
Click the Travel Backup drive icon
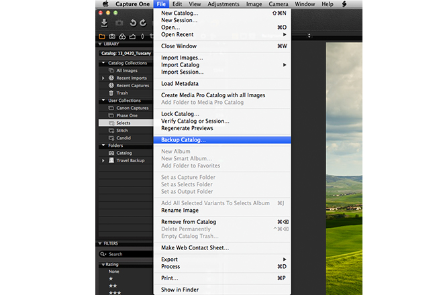pyautogui.click(x=111, y=160)
